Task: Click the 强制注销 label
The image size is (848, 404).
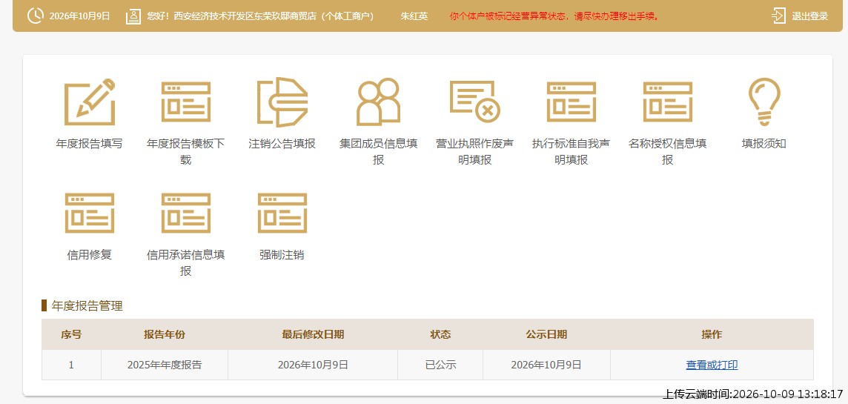Action: point(282,255)
